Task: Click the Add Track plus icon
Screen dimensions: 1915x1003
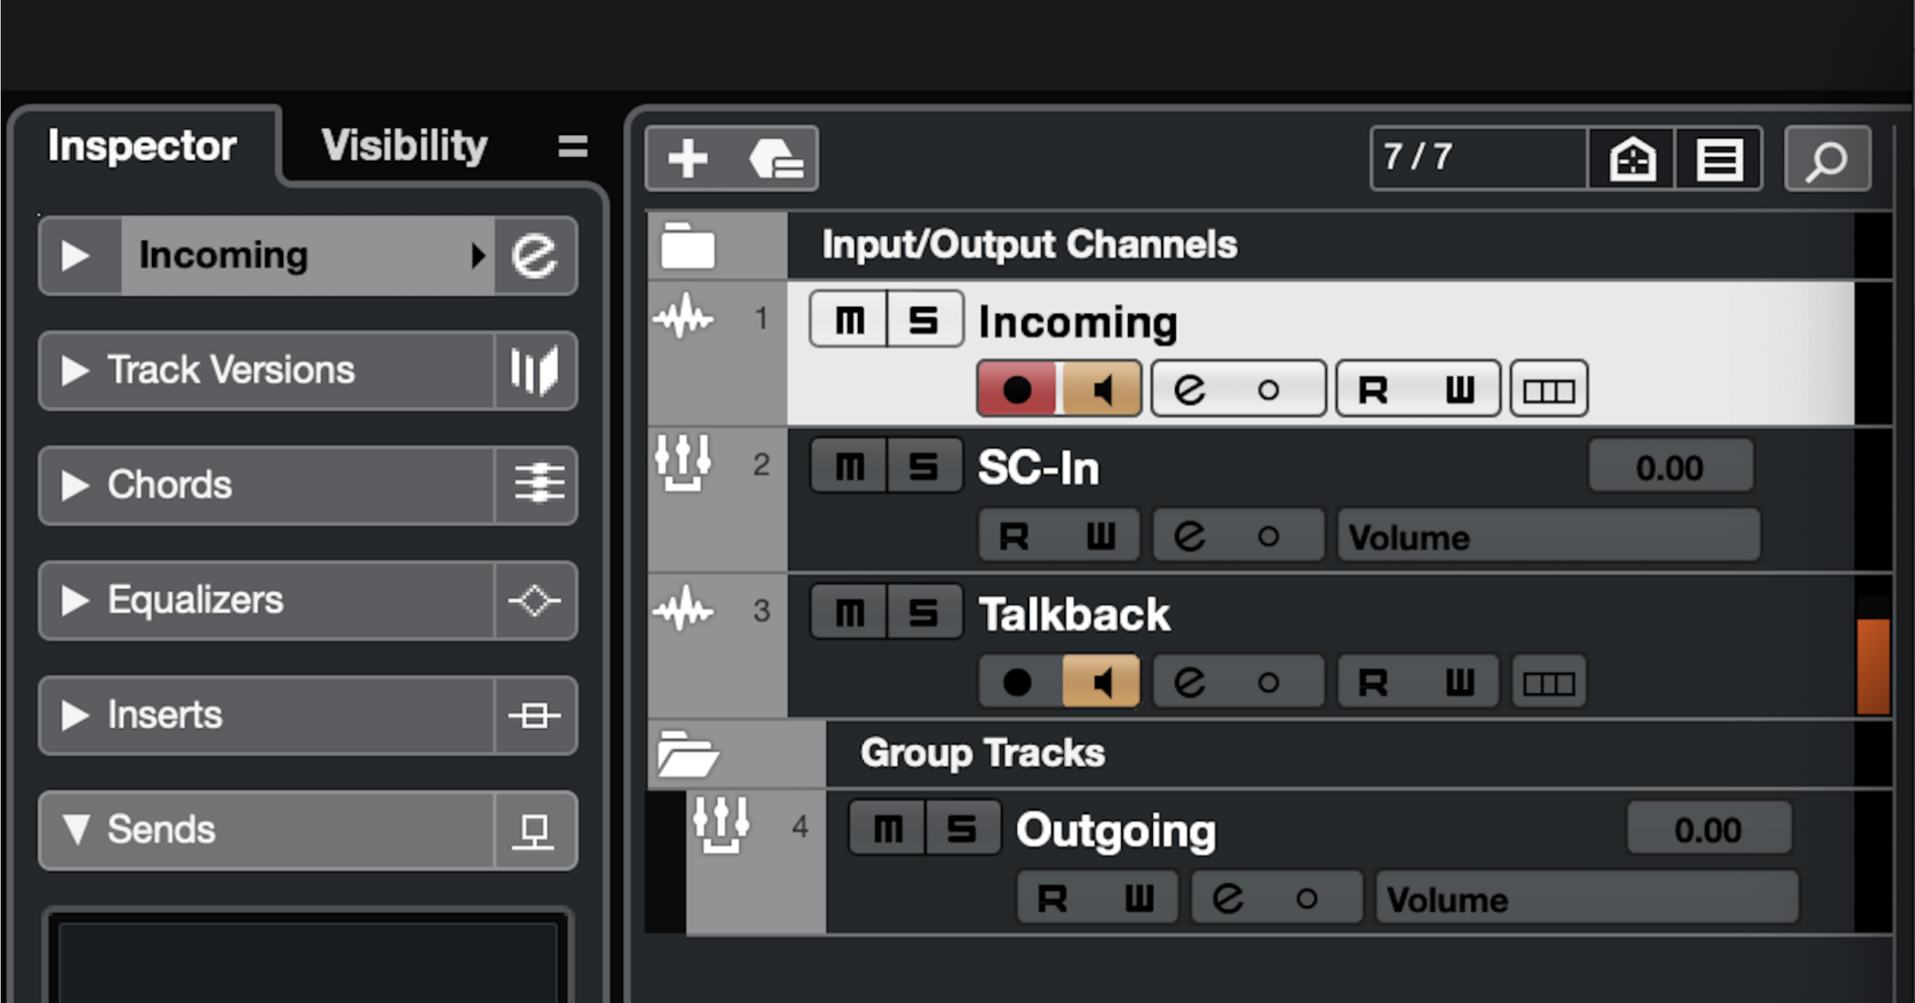Action: pyautogui.click(x=687, y=158)
